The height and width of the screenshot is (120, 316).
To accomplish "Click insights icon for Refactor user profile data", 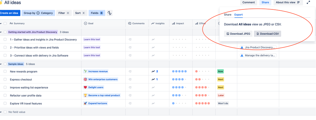I will coord(153,95).
